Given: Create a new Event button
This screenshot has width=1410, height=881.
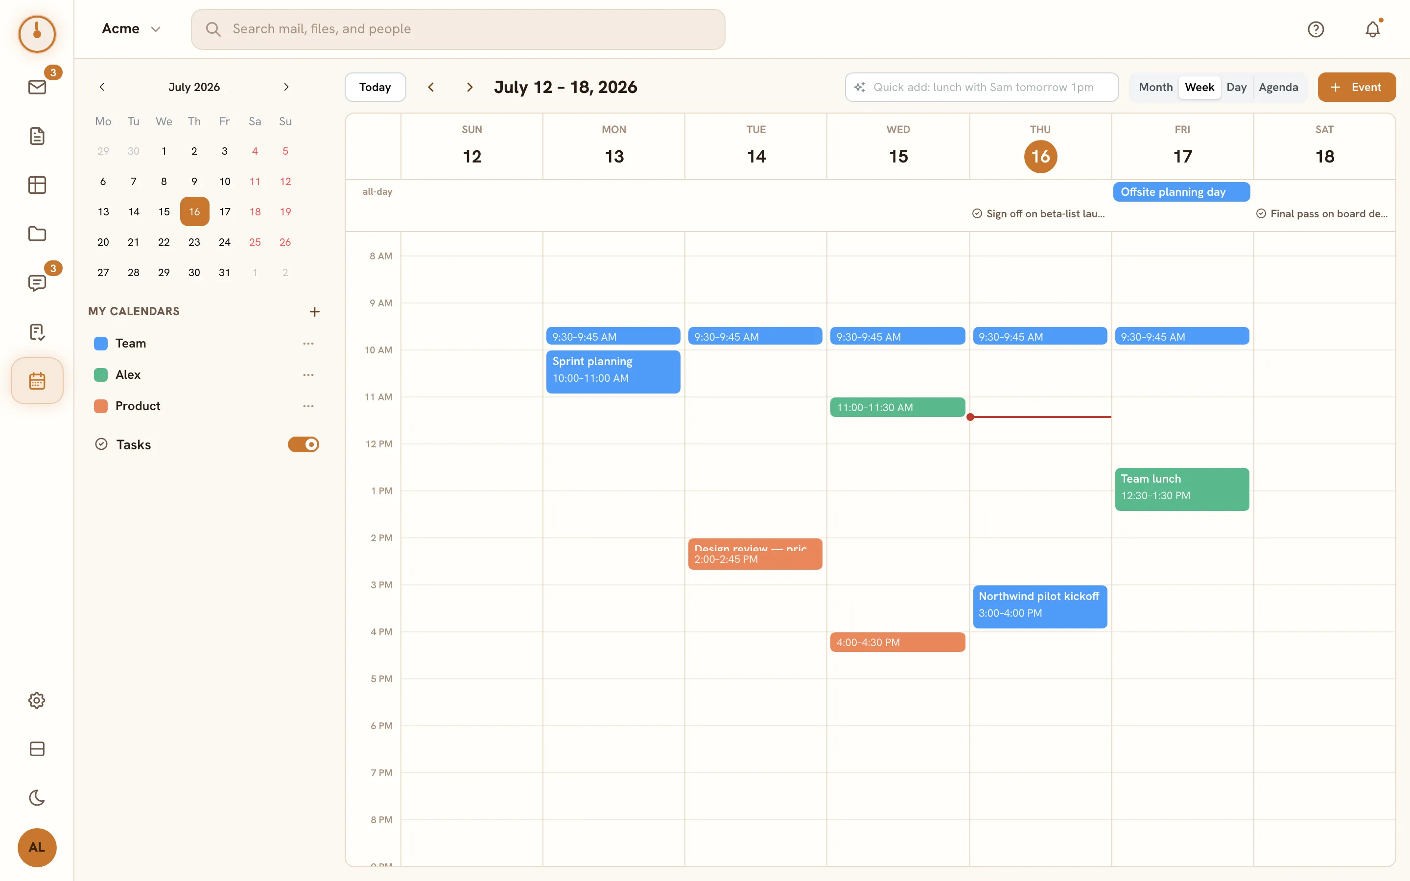Looking at the screenshot, I should 1357,88.
